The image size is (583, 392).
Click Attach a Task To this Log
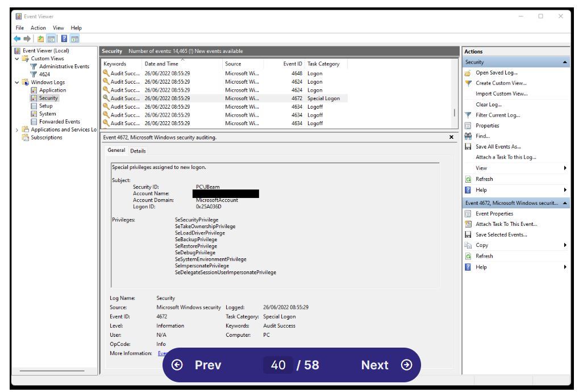click(x=506, y=157)
